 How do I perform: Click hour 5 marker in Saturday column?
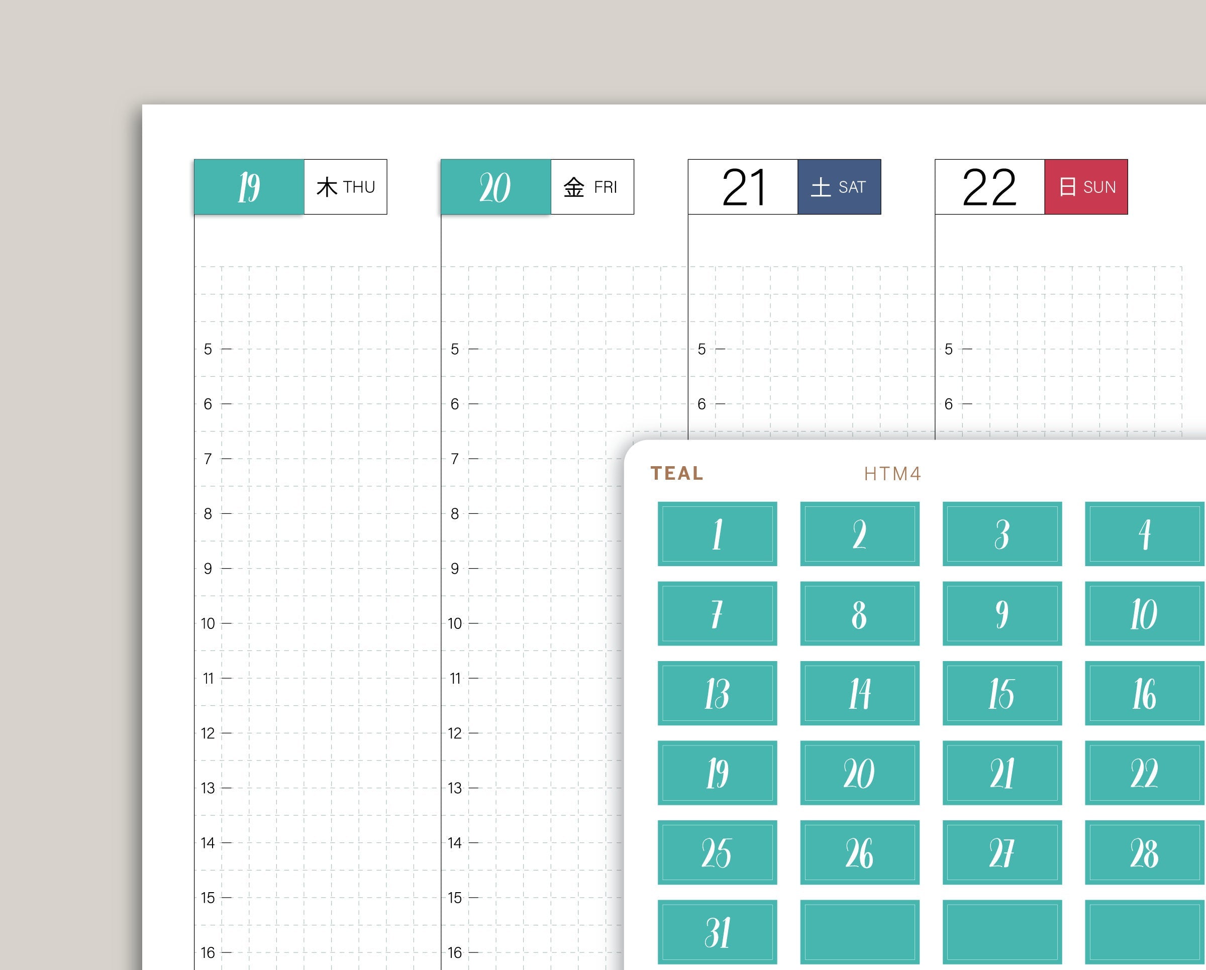coord(701,350)
